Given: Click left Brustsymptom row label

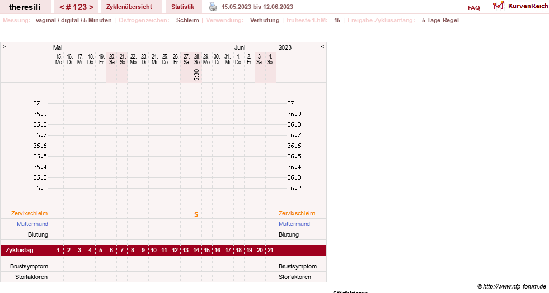Looking at the screenshot, I should click(x=29, y=266).
